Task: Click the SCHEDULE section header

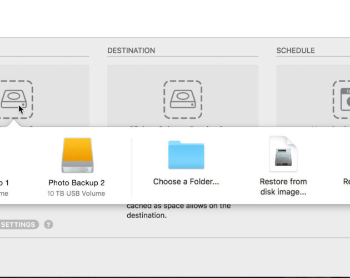Action: tap(296, 51)
